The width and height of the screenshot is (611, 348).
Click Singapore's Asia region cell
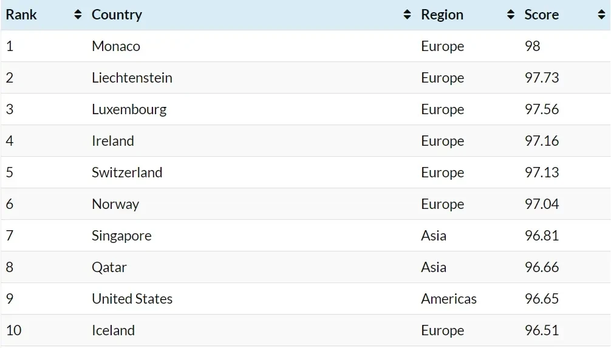tap(434, 236)
